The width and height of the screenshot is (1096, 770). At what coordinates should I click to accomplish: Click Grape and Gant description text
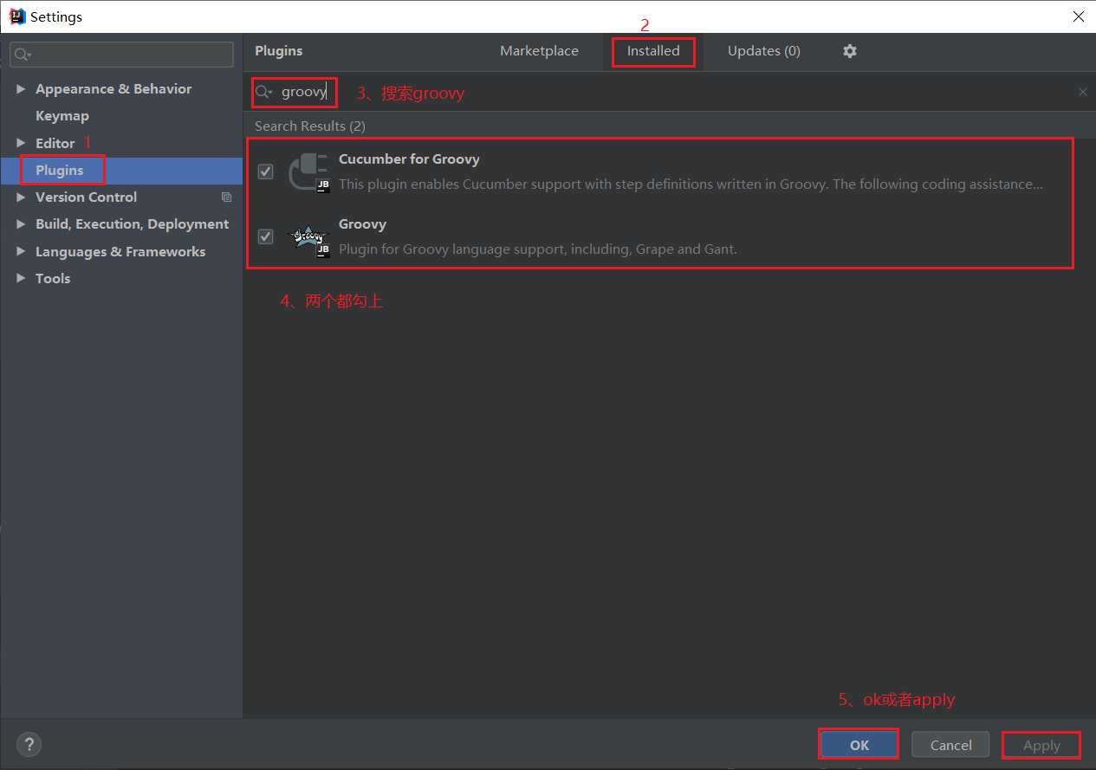[x=538, y=249]
